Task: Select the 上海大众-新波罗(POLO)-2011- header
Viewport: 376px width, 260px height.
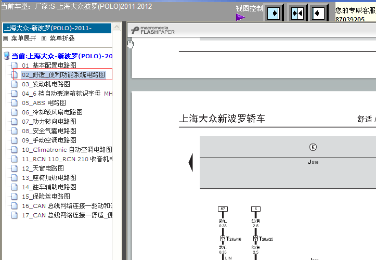Action: pos(57,28)
